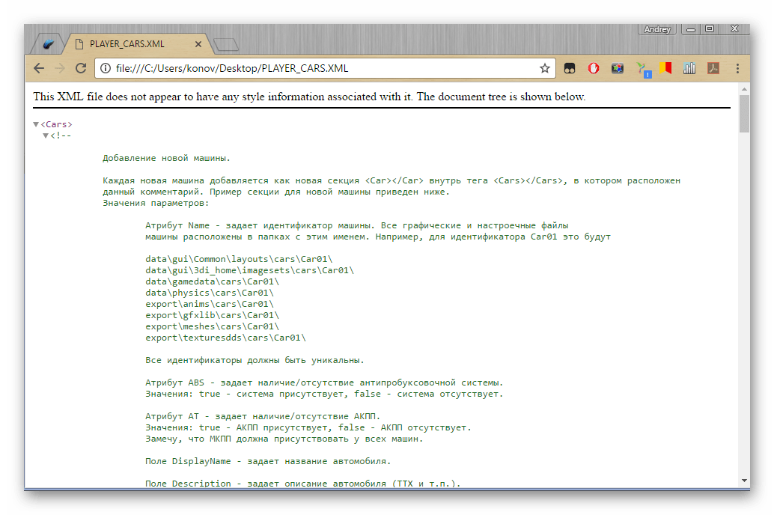This screenshot has height=515, width=774.
Task: Reload the PLAYER_CARS.XML page
Action: (x=81, y=68)
